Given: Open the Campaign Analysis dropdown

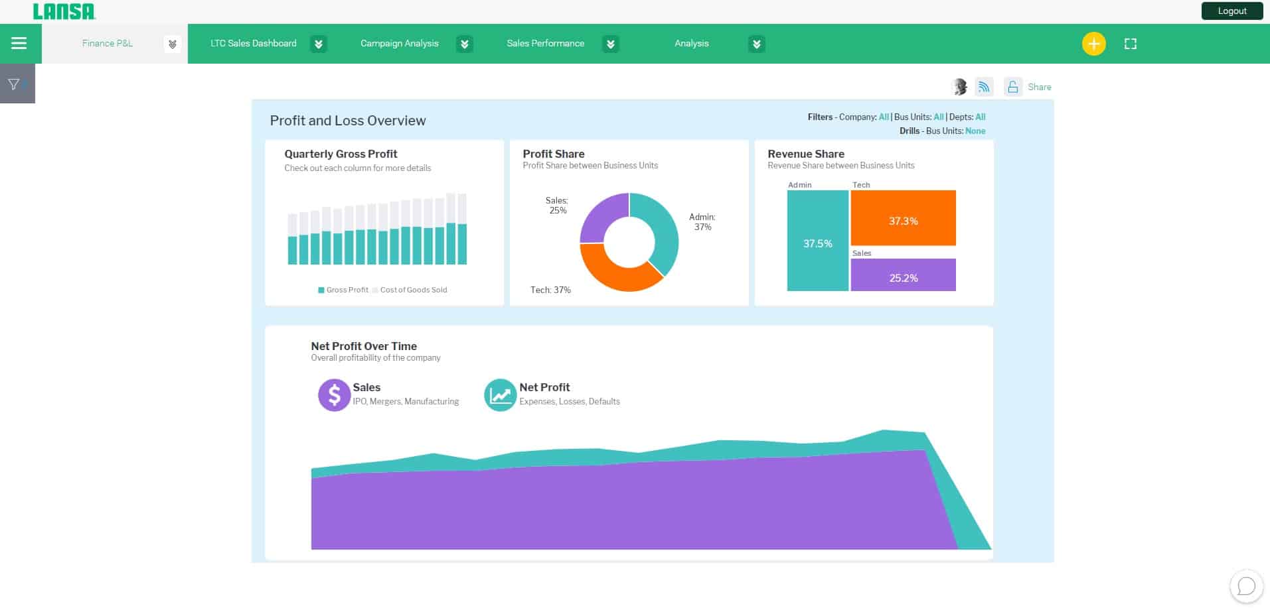Looking at the screenshot, I should 465,44.
